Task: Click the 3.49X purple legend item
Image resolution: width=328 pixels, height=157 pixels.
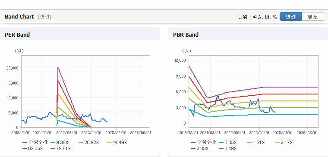Action: pyautogui.click(x=228, y=148)
